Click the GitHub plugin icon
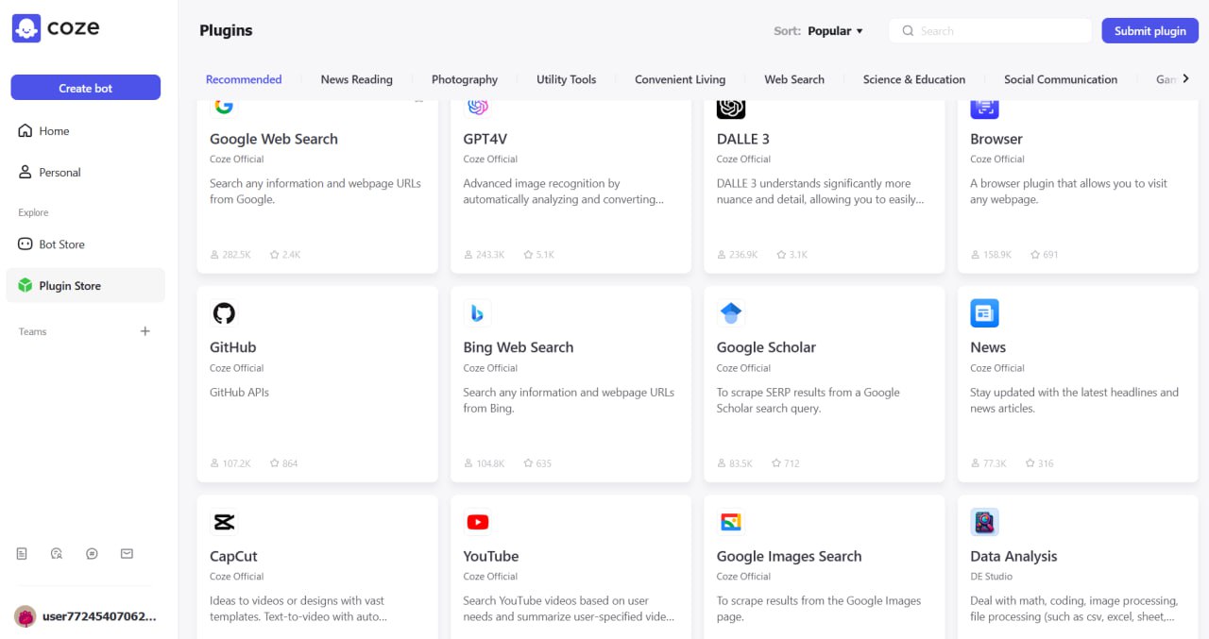Image resolution: width=1209 pixels, height=639 pixels. (x=224, y=313)
